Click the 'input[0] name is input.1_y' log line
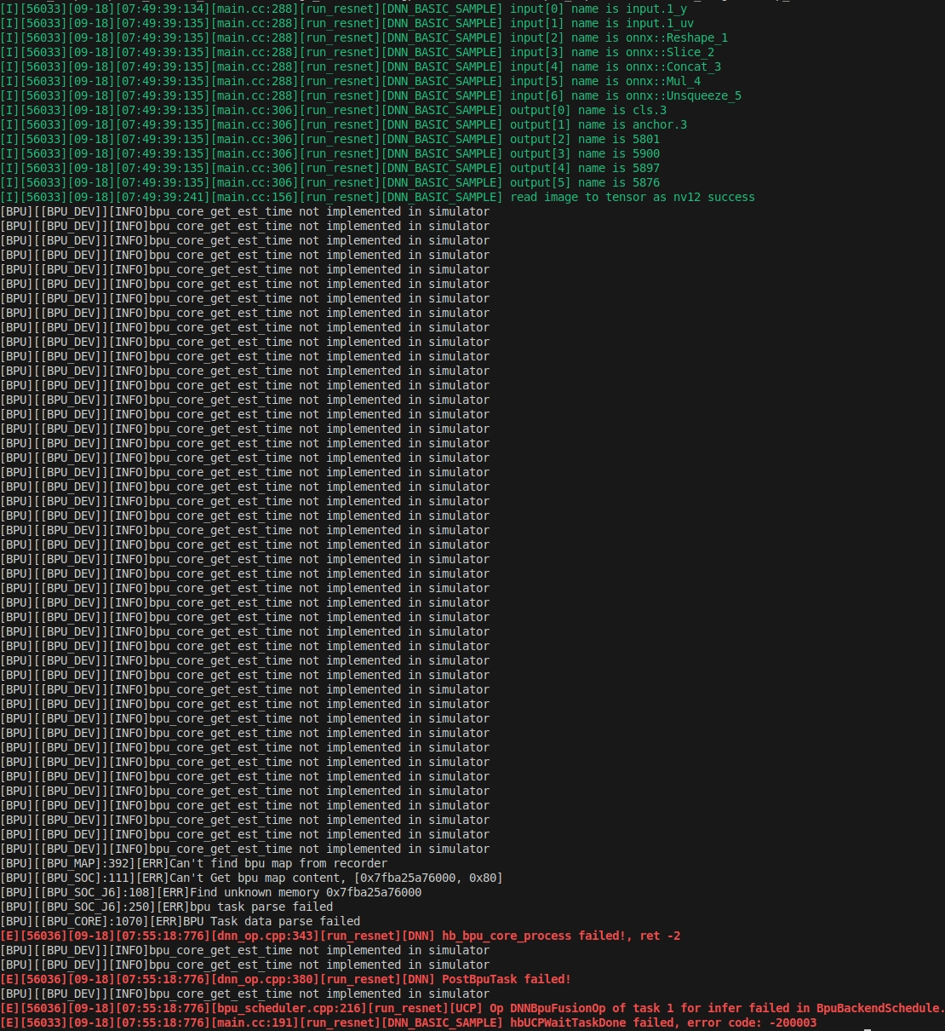945x1031 pixels. pos(598,9)
